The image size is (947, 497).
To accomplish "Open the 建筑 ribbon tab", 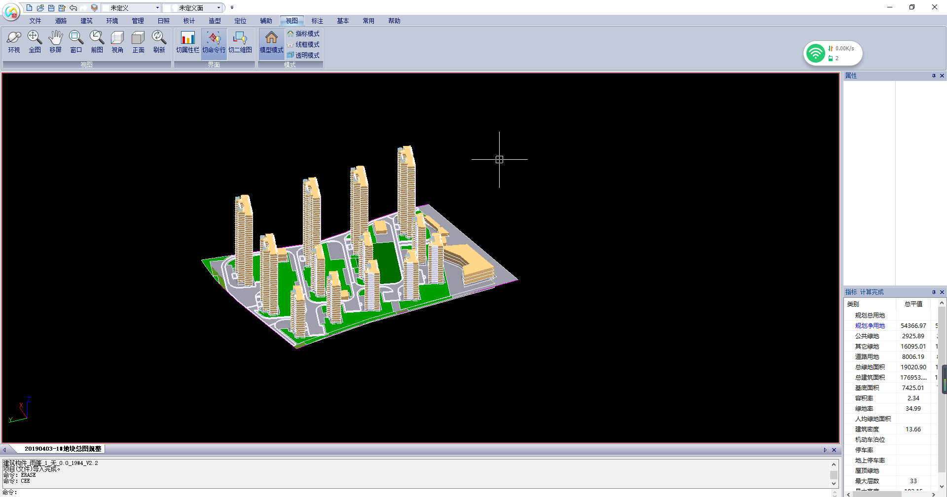I will [86, 21].
